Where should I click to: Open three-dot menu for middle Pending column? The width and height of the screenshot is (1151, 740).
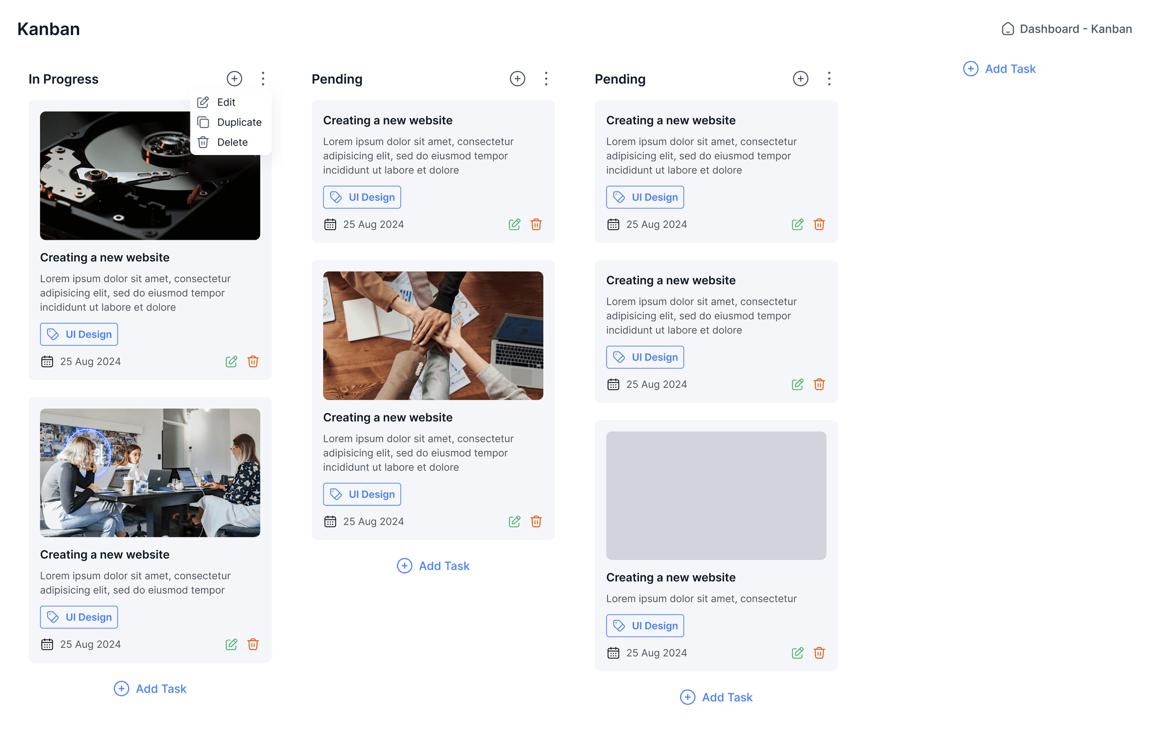pyautogui.click(x=546, y=79)
